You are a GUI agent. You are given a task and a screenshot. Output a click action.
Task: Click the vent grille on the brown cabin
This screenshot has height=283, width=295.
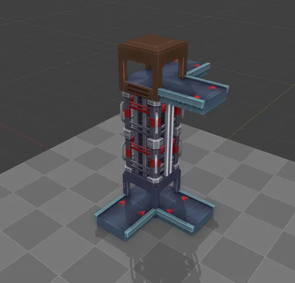[x=138, y=90]
